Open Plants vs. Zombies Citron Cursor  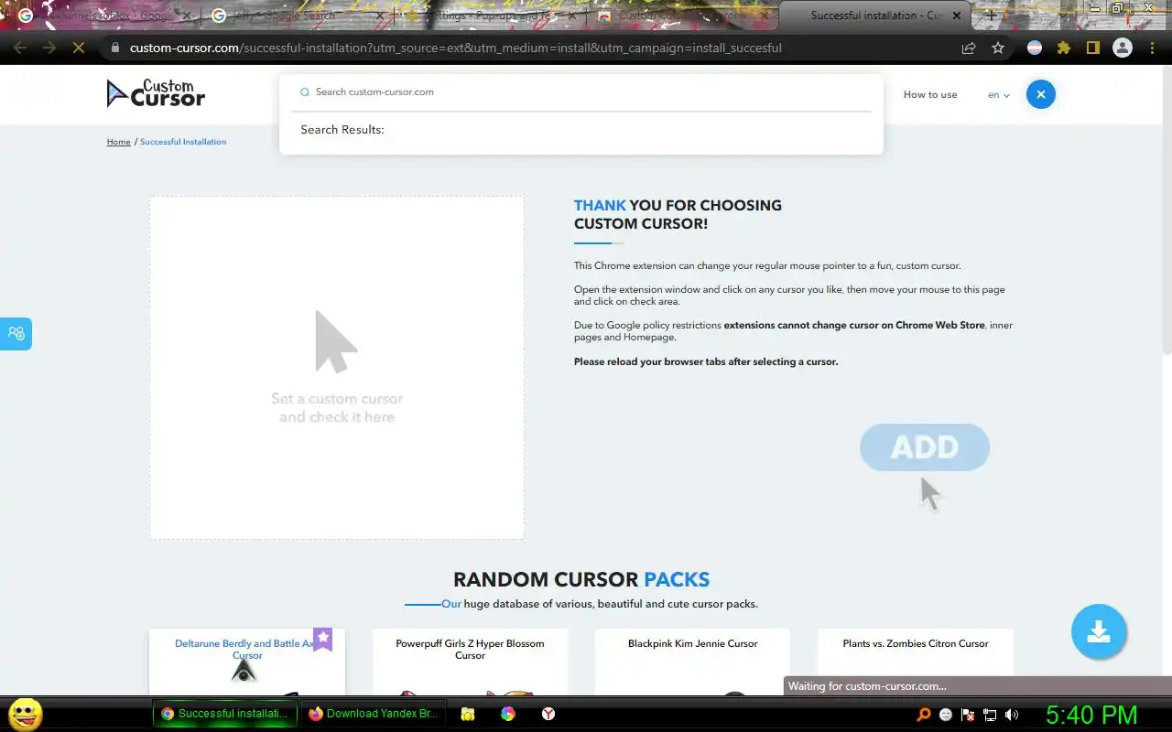916,643
